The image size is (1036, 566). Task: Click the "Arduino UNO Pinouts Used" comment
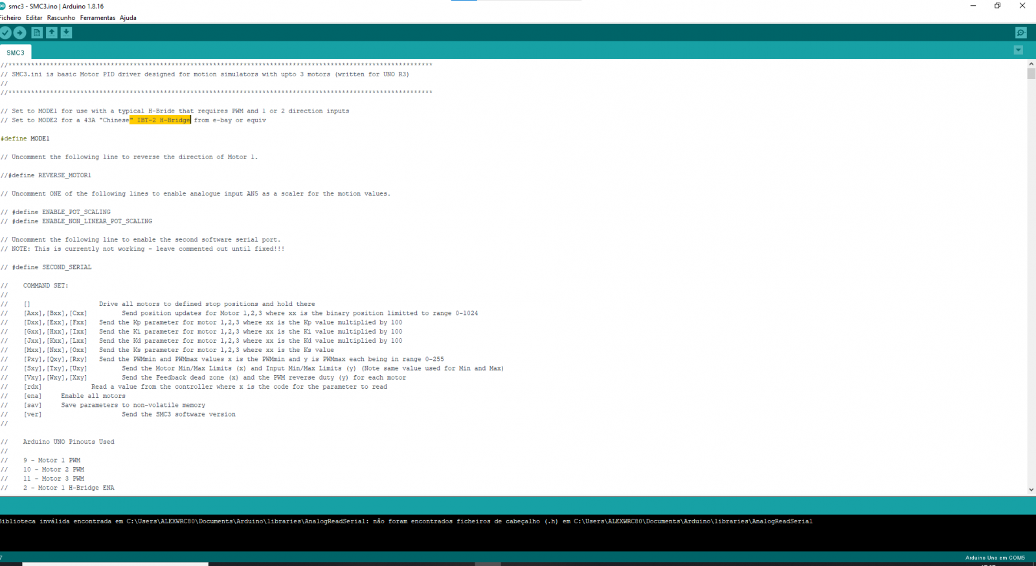click(x=58, y=442)
